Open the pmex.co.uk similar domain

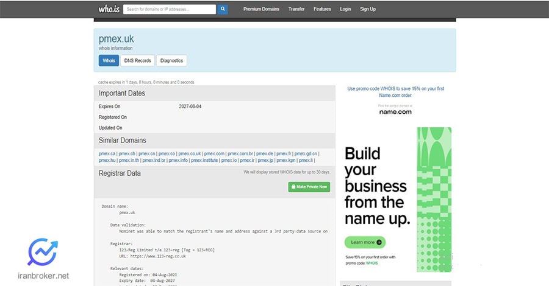click(x=190, y=154)
